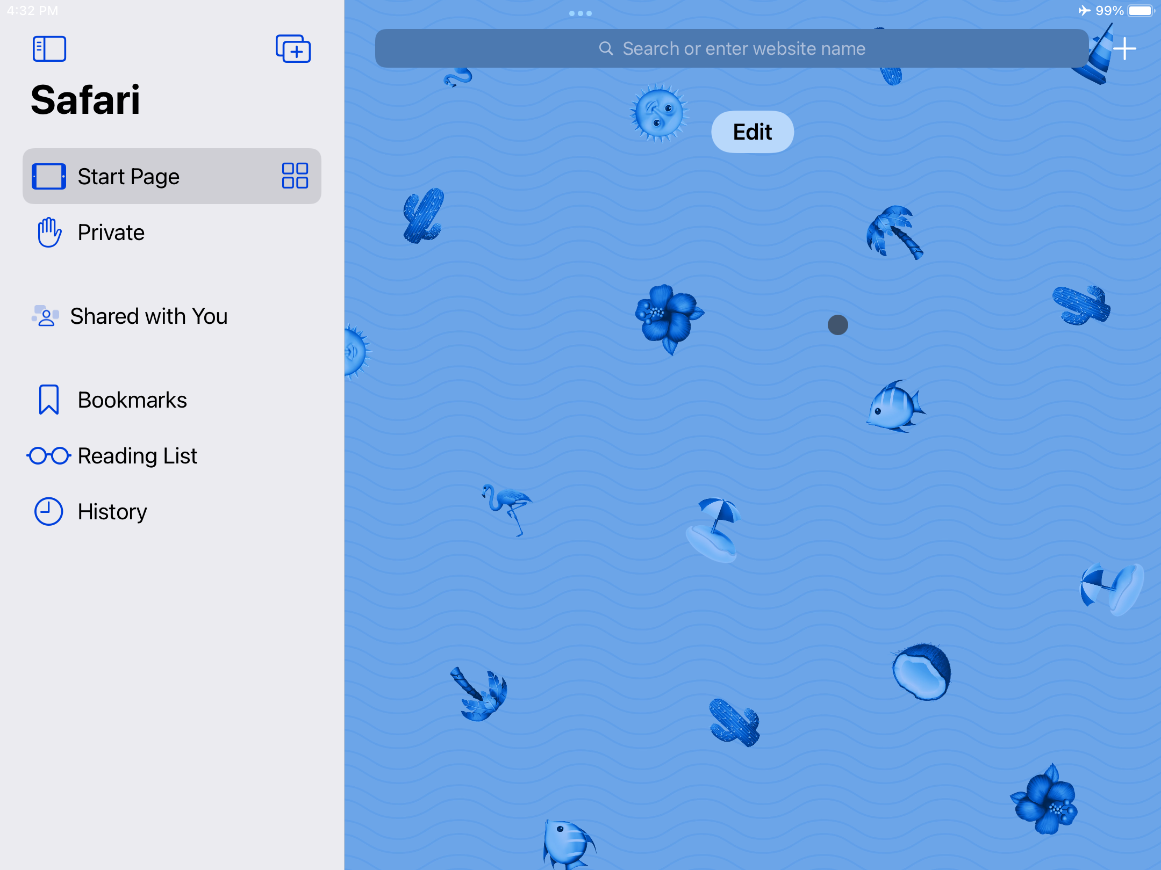Tap the battery indicator in status bar
The width and height of the screenshot is (1161, 870).
[1141, 11]
